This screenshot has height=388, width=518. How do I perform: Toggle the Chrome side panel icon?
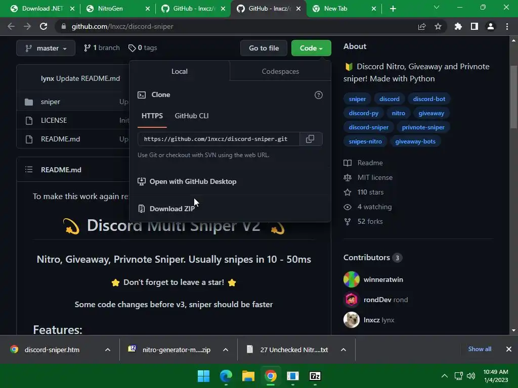click(474, 26)
